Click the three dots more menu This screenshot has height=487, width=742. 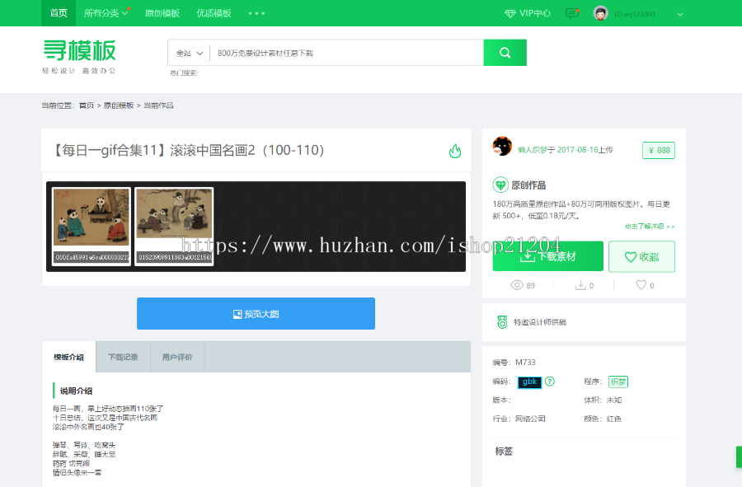coord(256,13)
